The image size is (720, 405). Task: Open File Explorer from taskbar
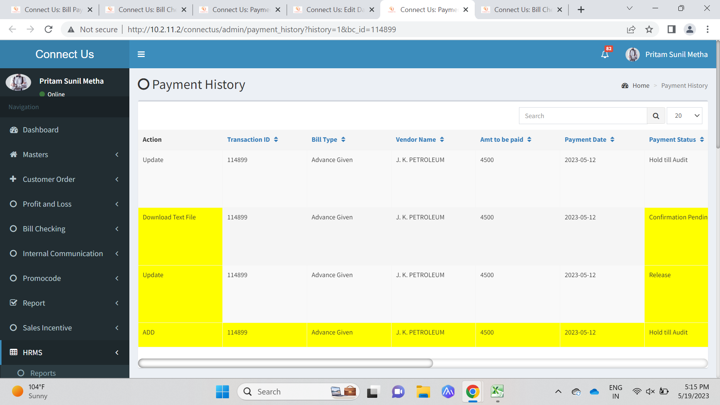(x=423, y=392)
